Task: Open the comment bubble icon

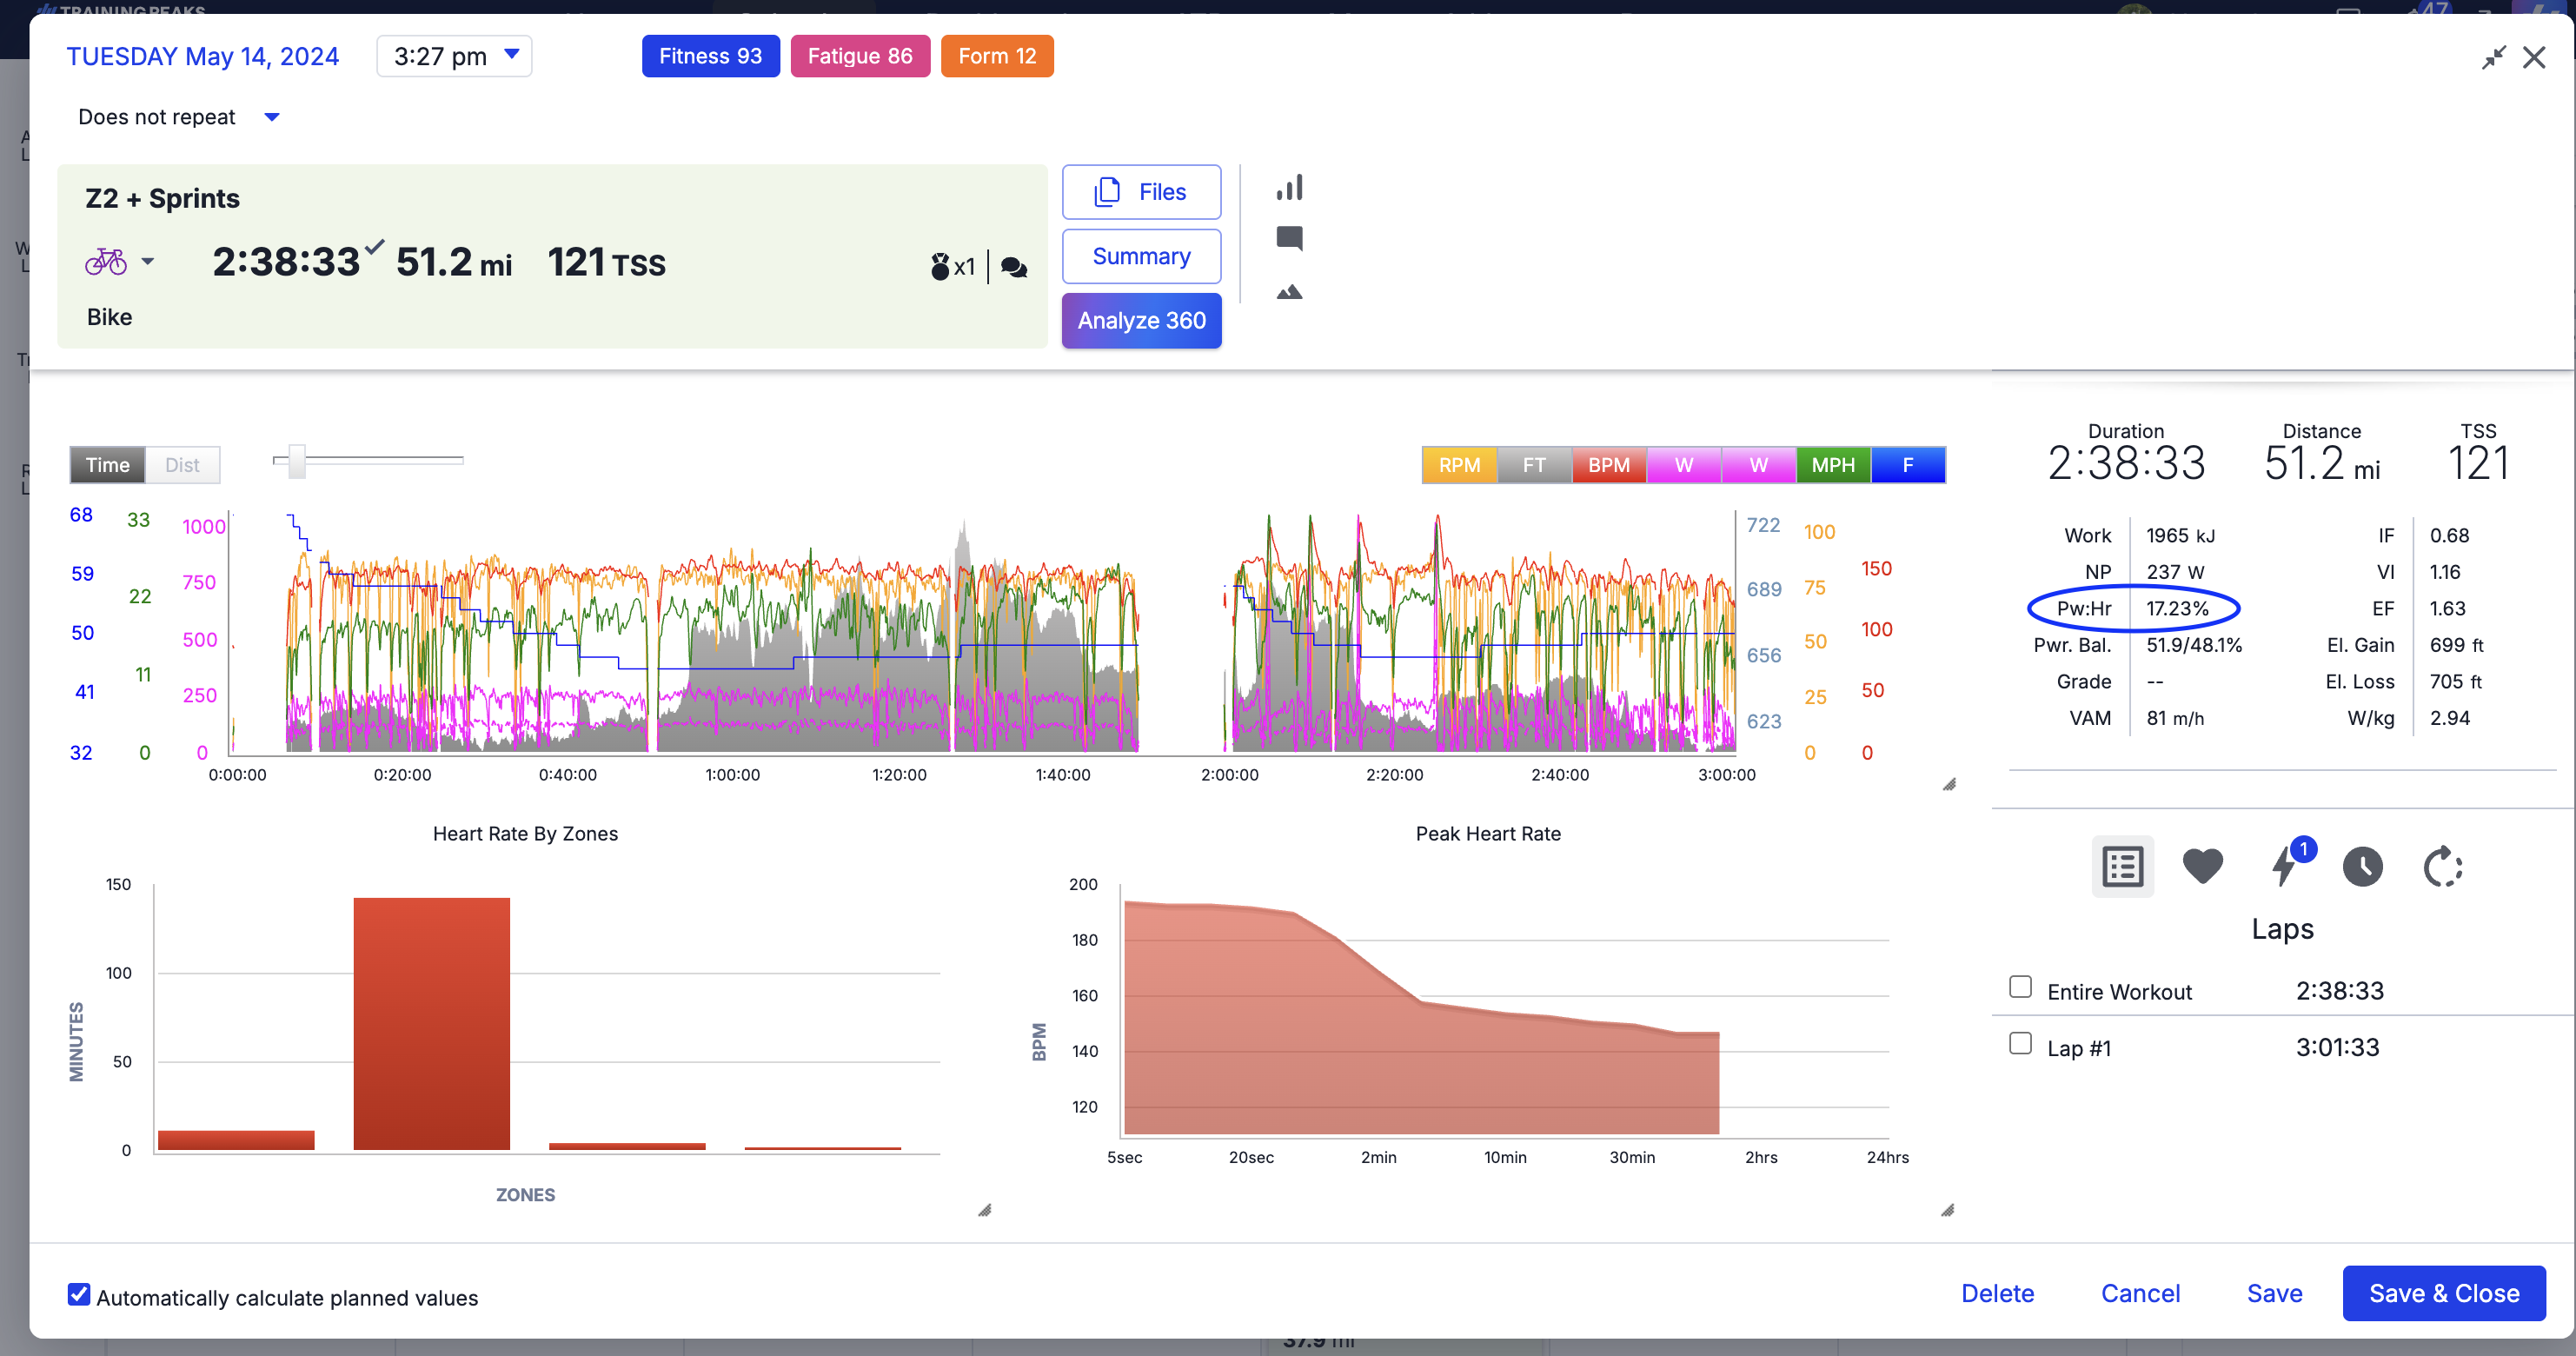Action: pyautogui.click(x=1289, y=238)
